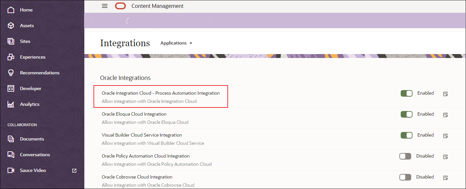Select the Analytics chart icon
Image resolution: width=466 pixels, height=189 pixels.
(11, 104)
